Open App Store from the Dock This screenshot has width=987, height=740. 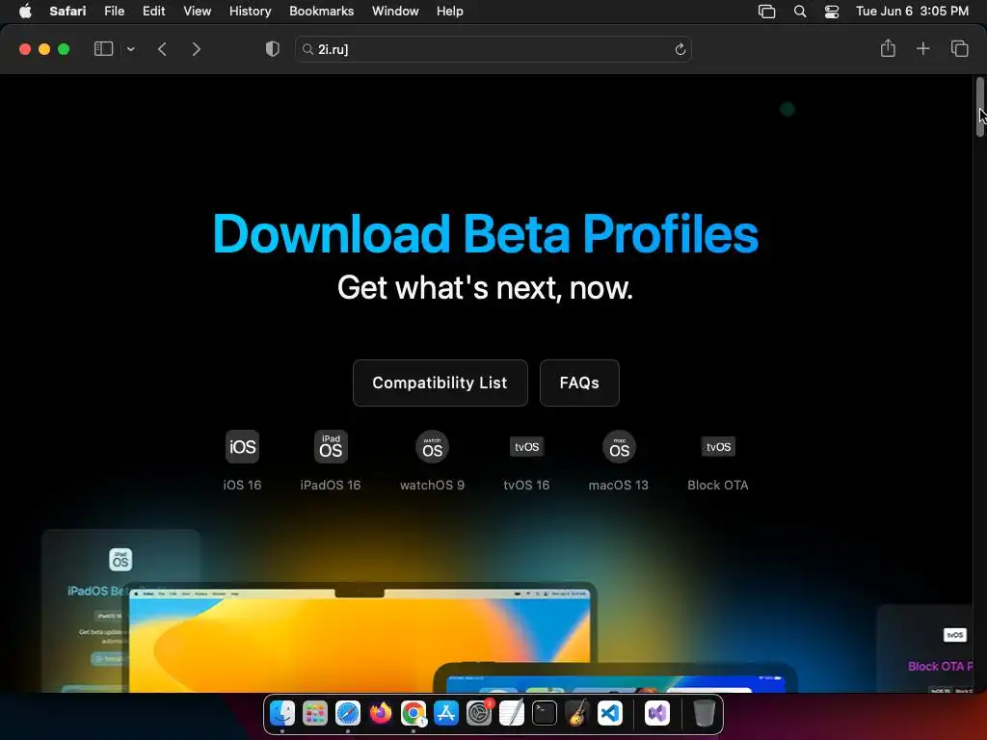pos(445,713)
